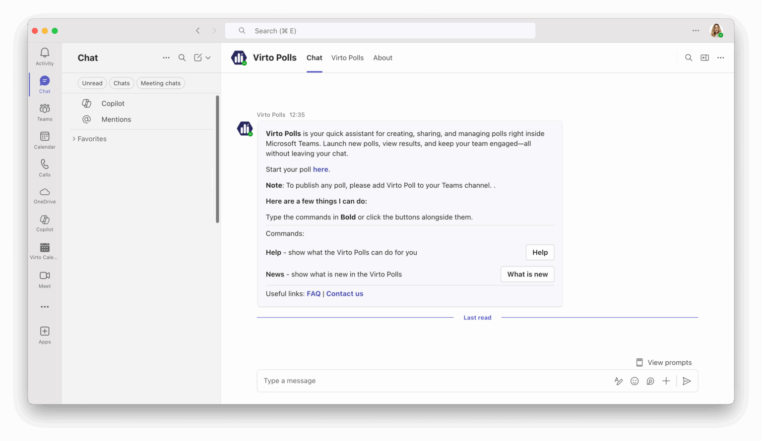Viewport: 762px width, 441px height.
Task: Click the Help button in the bot message
Action: click(540, 252)
